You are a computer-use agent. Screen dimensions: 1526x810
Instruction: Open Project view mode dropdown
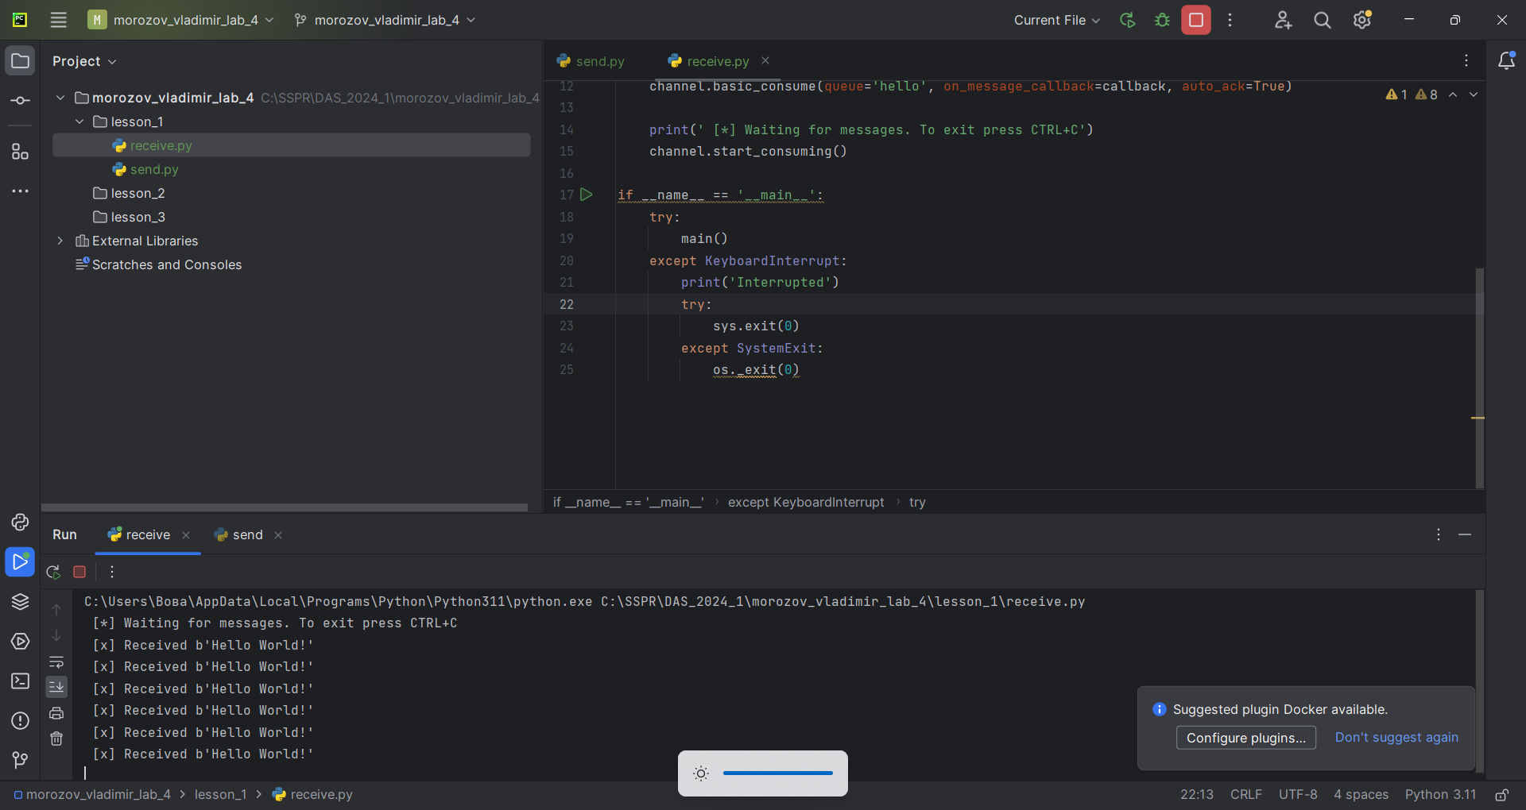point(84,61)
